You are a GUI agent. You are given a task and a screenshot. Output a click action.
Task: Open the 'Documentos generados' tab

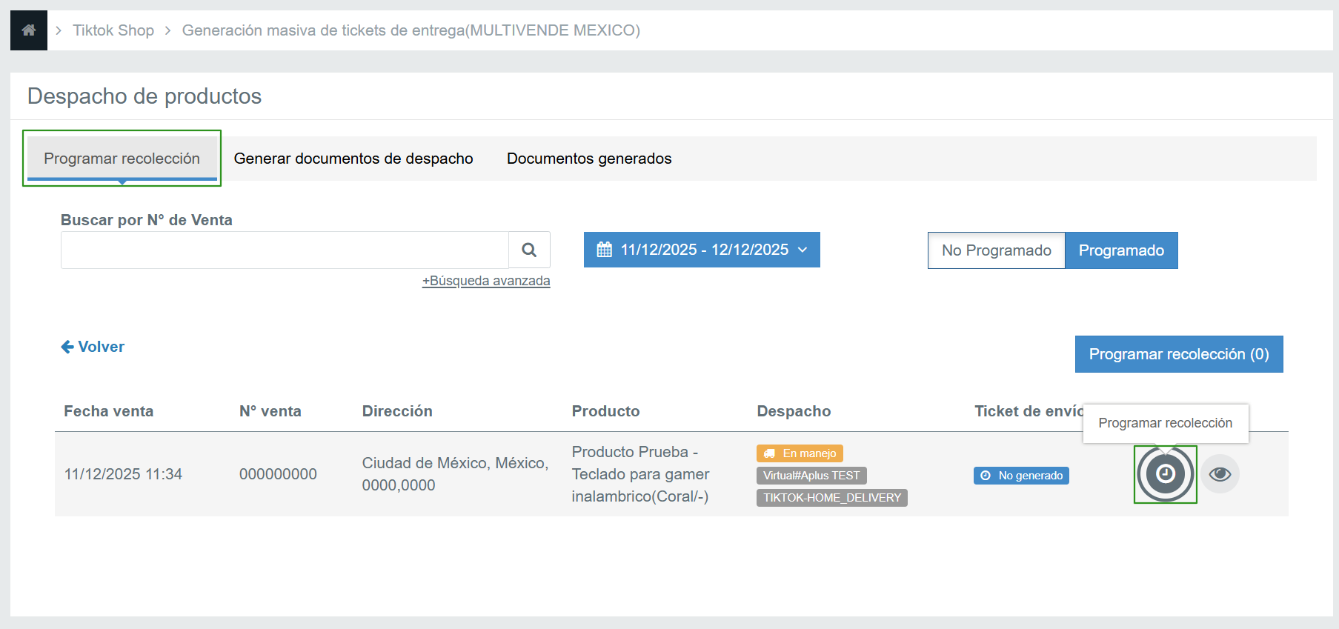point(589,159)
